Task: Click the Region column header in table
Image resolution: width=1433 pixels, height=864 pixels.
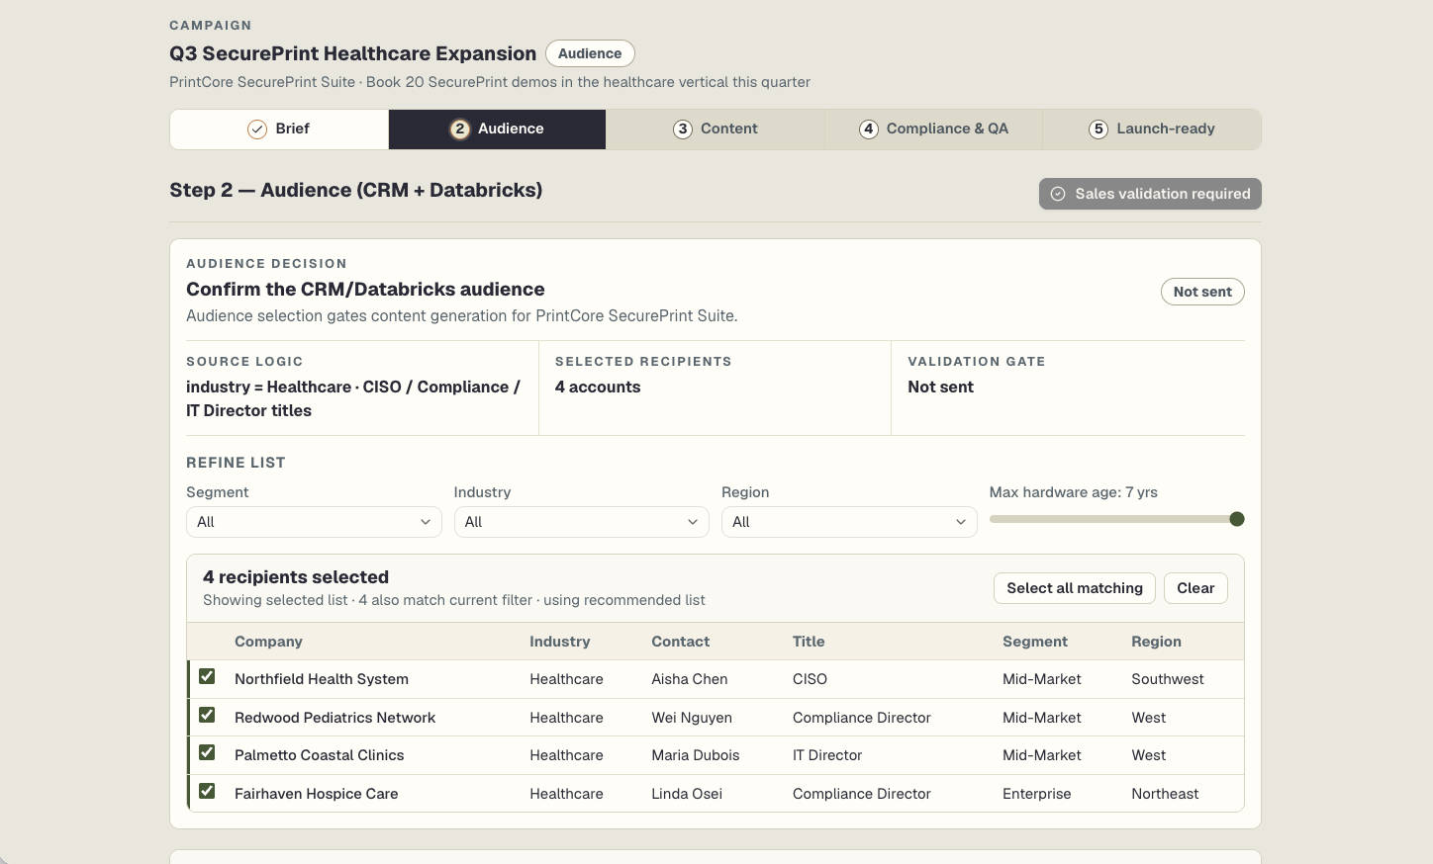Action: point(1157,642)
